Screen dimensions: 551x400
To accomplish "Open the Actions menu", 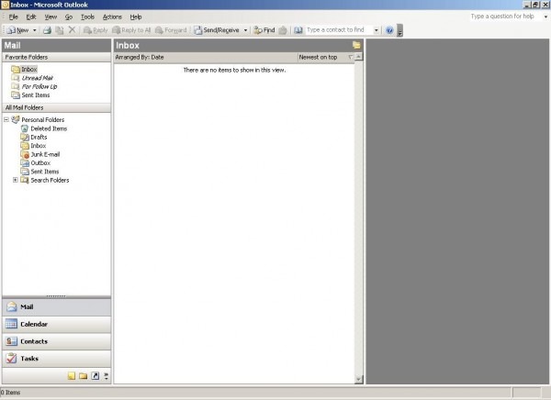I will coord(112,17).
